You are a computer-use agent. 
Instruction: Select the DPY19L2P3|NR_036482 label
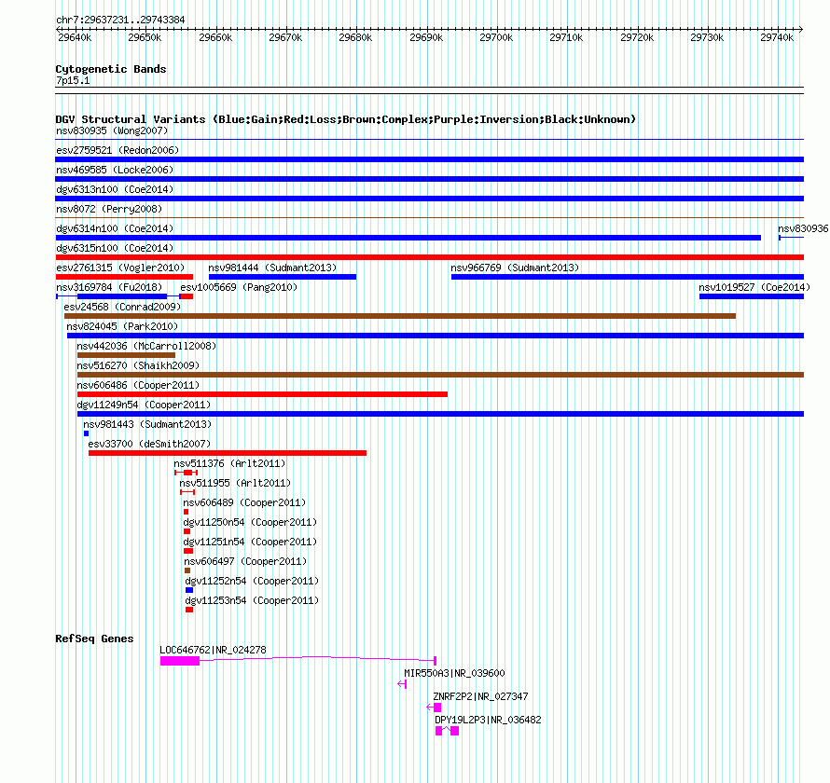click(x=488, y=720)
